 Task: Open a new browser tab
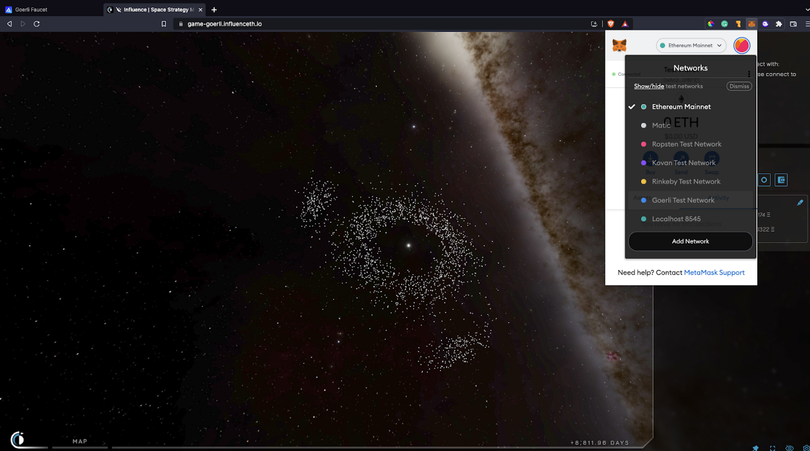pos(214,9)
